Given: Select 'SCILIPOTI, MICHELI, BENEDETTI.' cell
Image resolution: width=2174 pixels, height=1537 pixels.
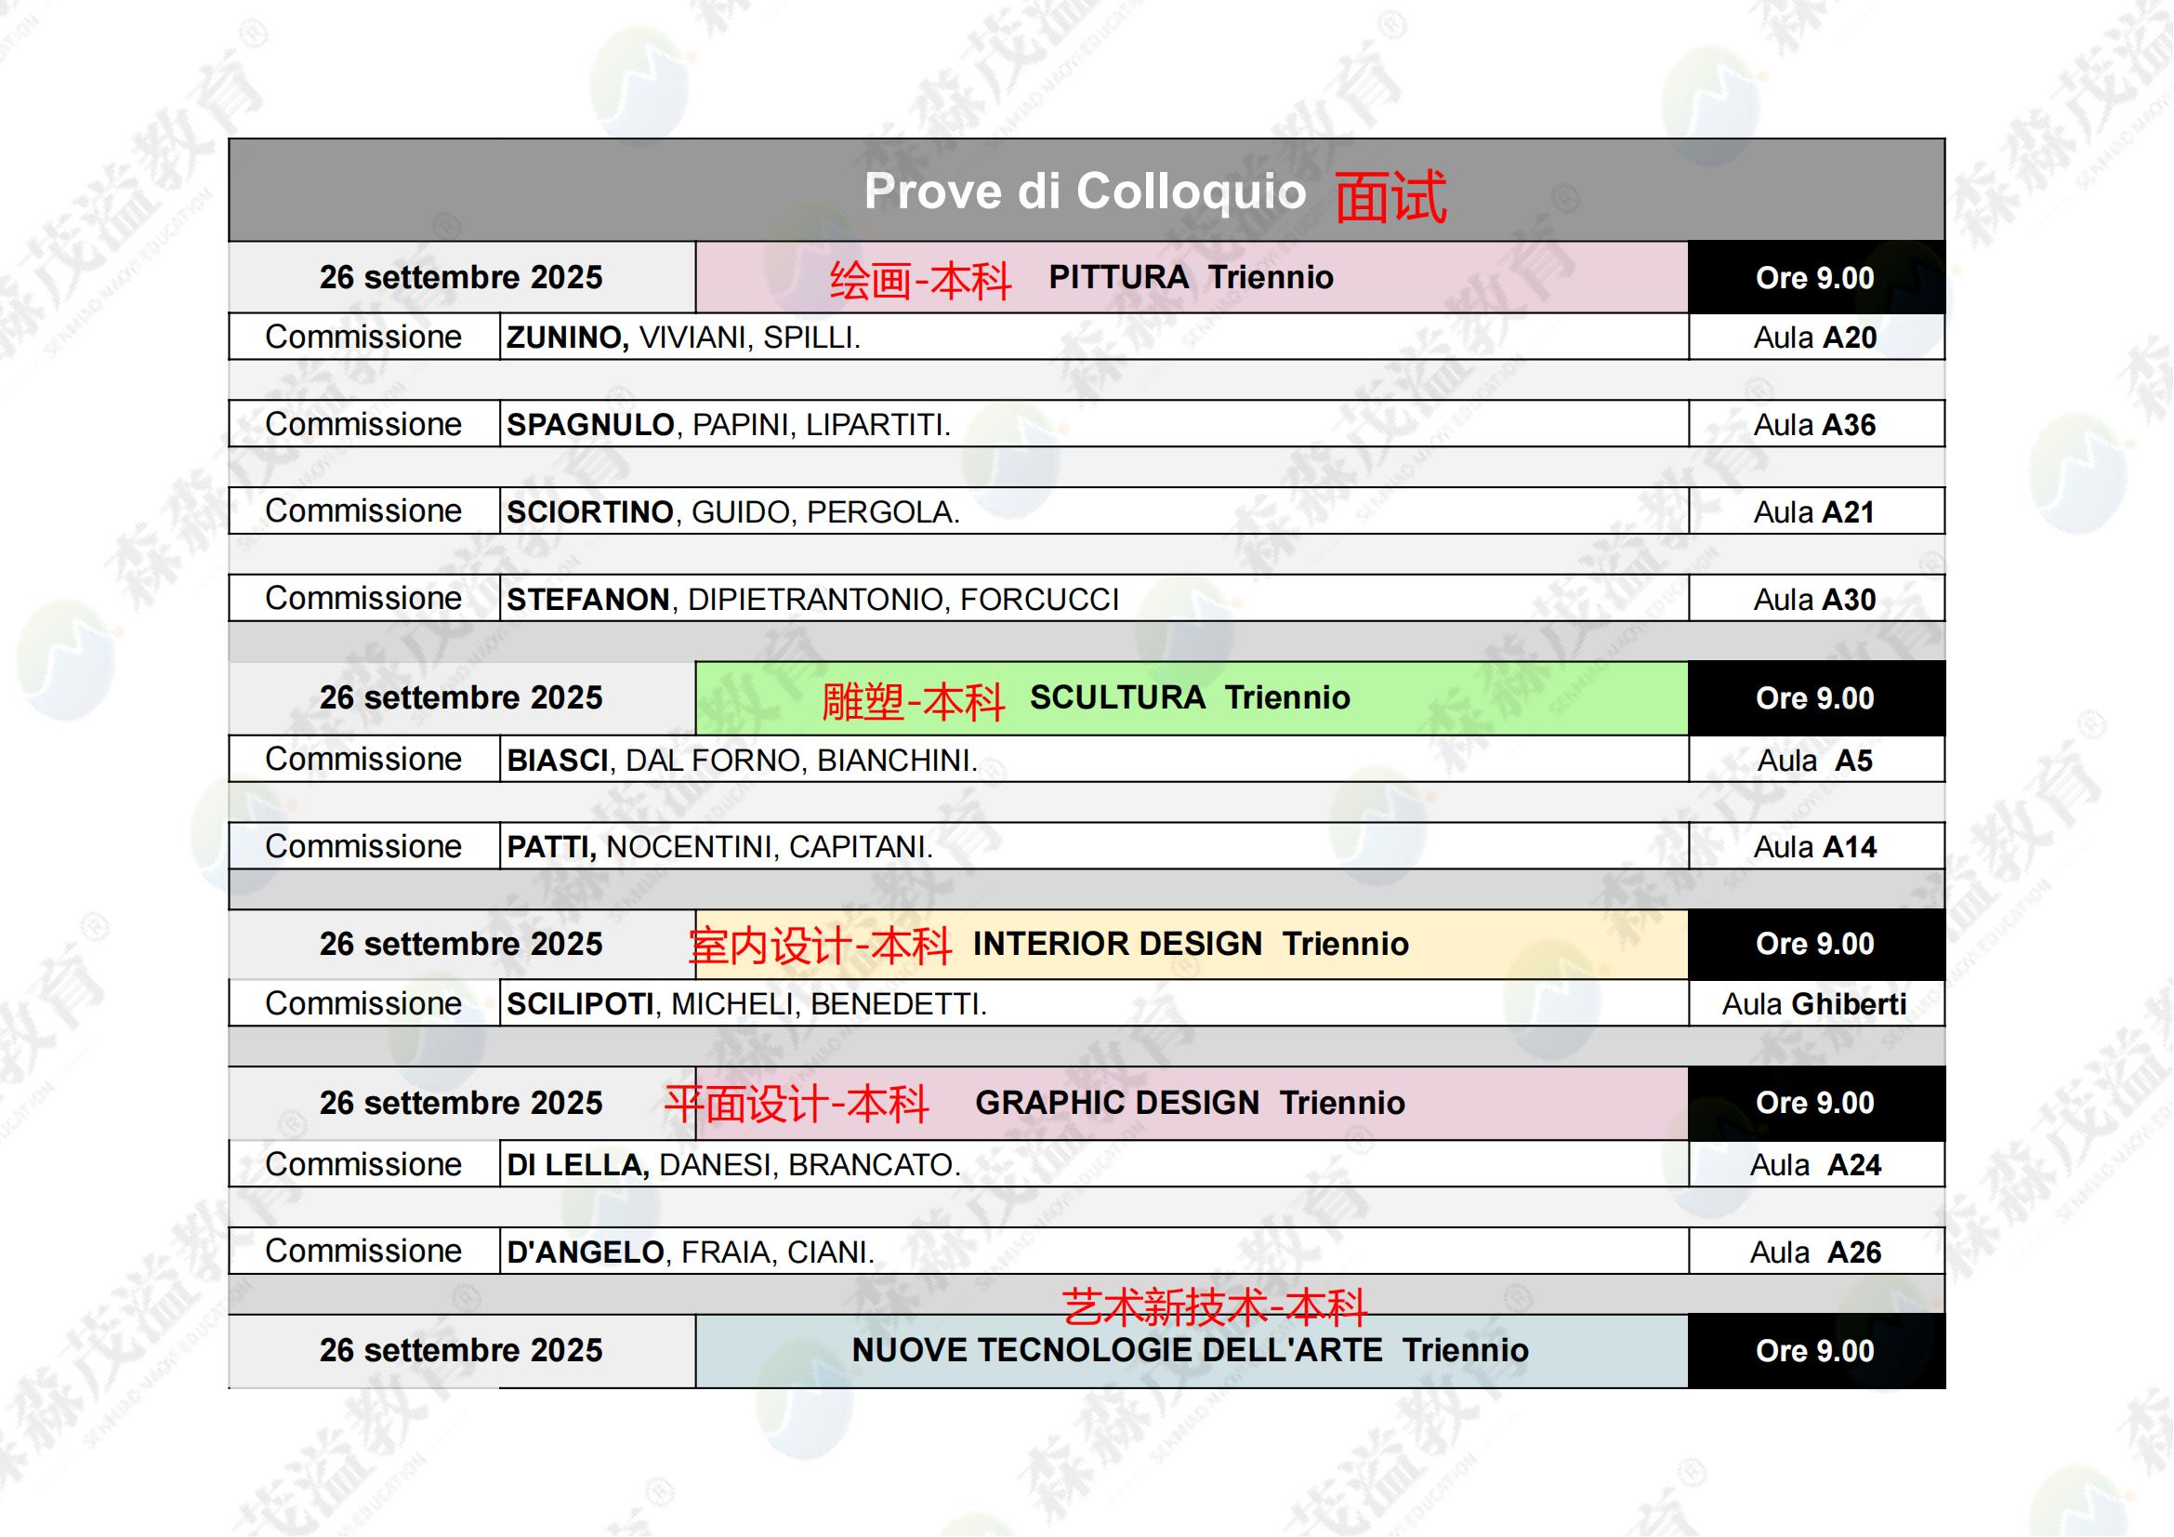Looking at the screenshot, I should pyautogui.click(x=1094, y=1004).
